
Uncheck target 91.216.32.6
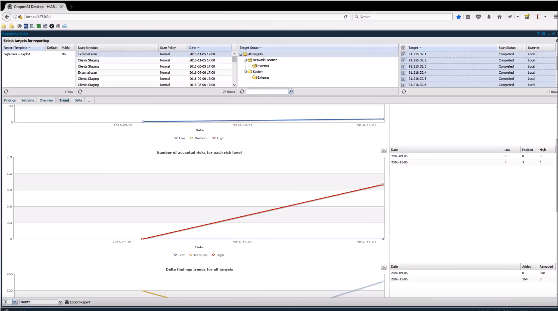[x=403, y=85]
